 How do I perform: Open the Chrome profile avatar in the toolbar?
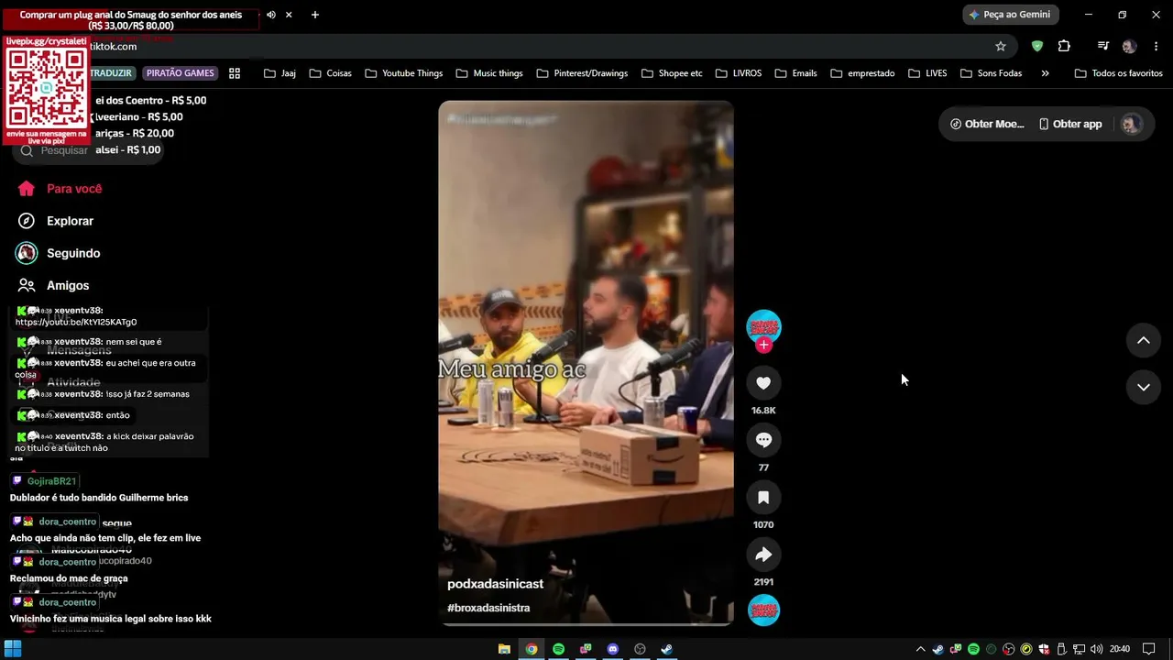pyautogui.click(x=1129, y=47)
